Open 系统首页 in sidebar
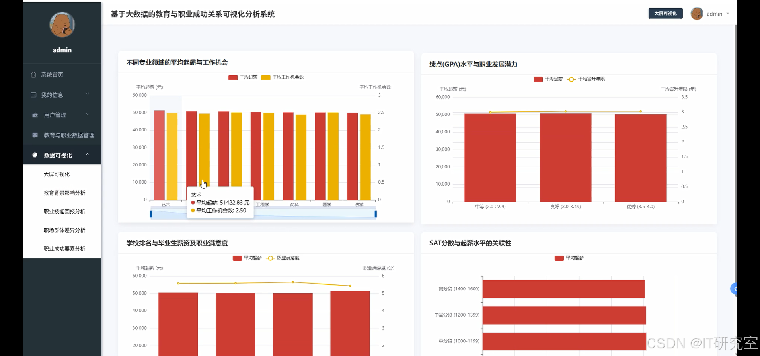The height and width of the screenshot is (356, 760). [x=62, y=74]
